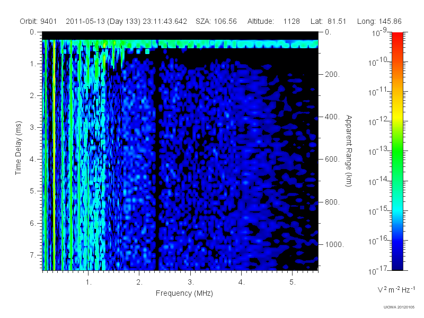Click the Time Delay (ms) axis label
The image size is (424, 318).
pyautogui.click(x=18, y=148)
